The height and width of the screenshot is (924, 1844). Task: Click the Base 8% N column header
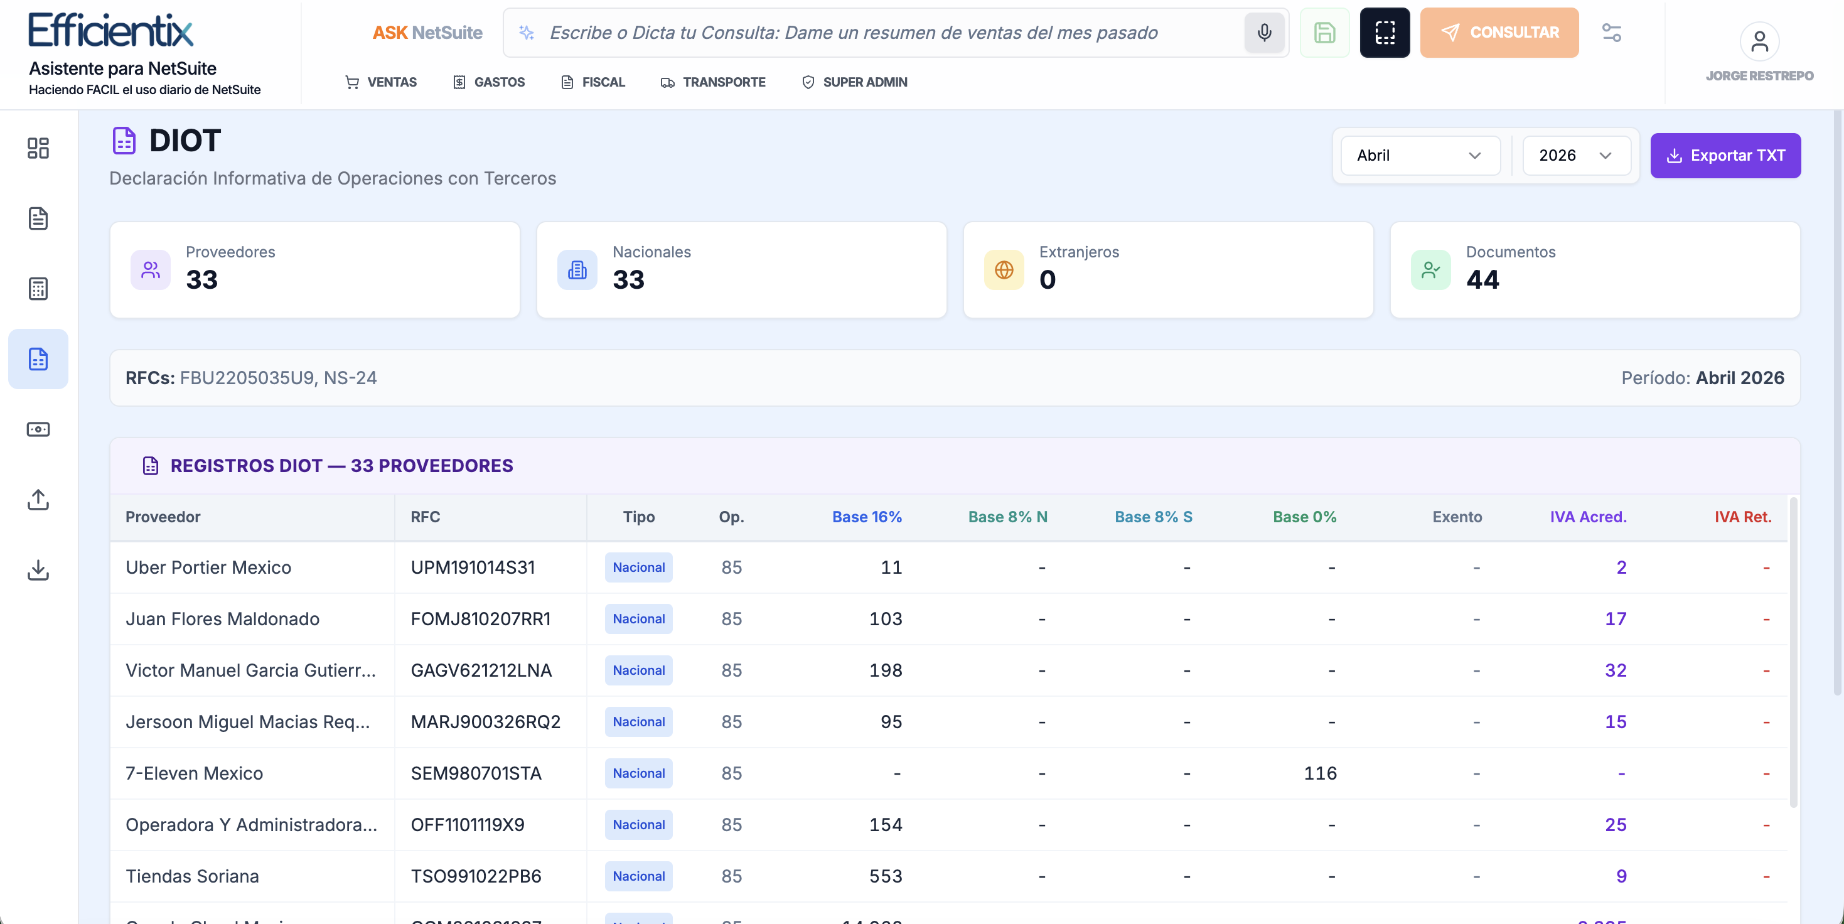(1007, 517)
